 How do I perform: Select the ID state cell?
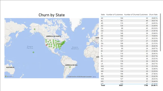pos(102,51)
